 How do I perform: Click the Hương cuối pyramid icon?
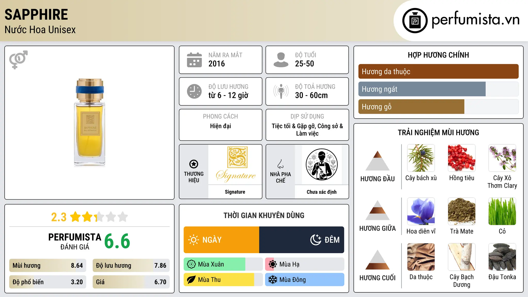click(377, 260)
